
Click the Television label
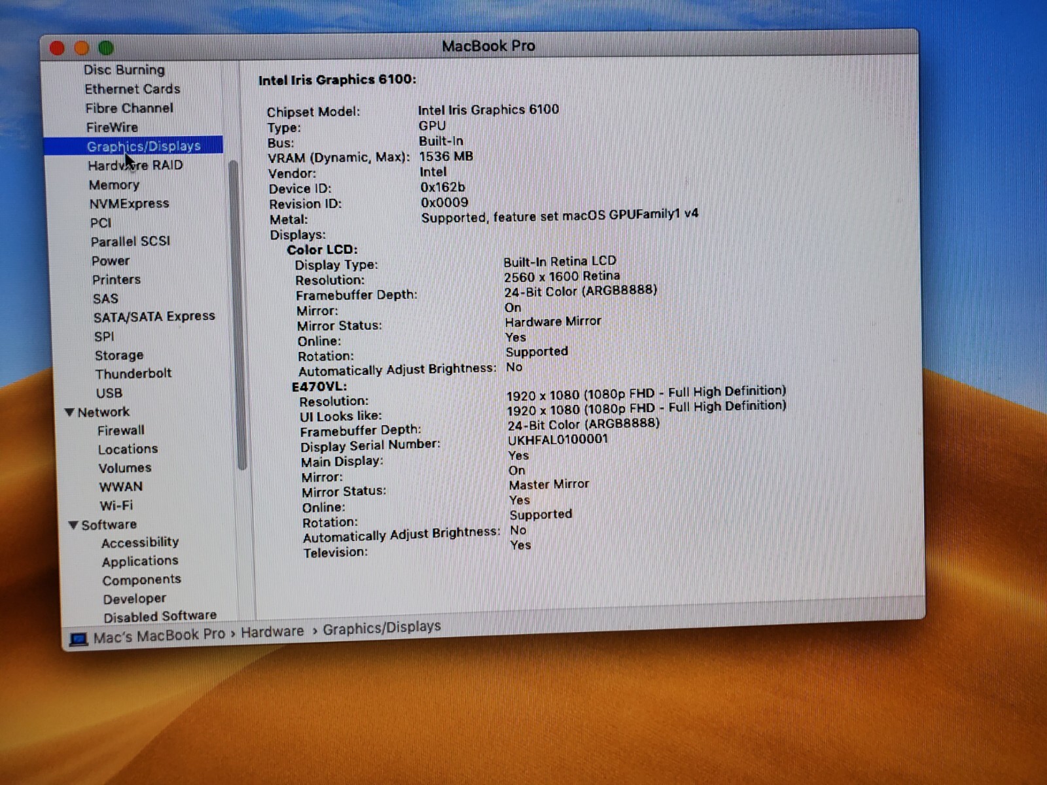coord(336,552)
